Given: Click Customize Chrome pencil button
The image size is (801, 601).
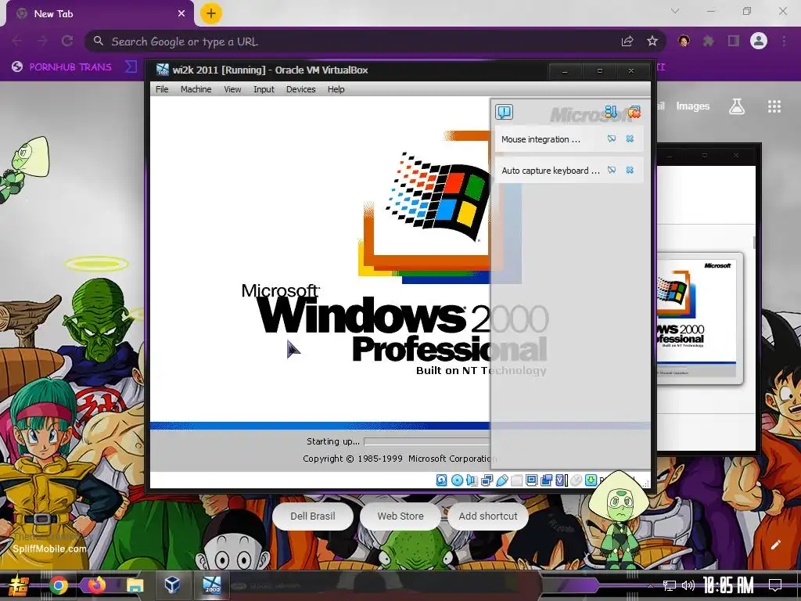Looking at the screenshot, I should (775, 545).
